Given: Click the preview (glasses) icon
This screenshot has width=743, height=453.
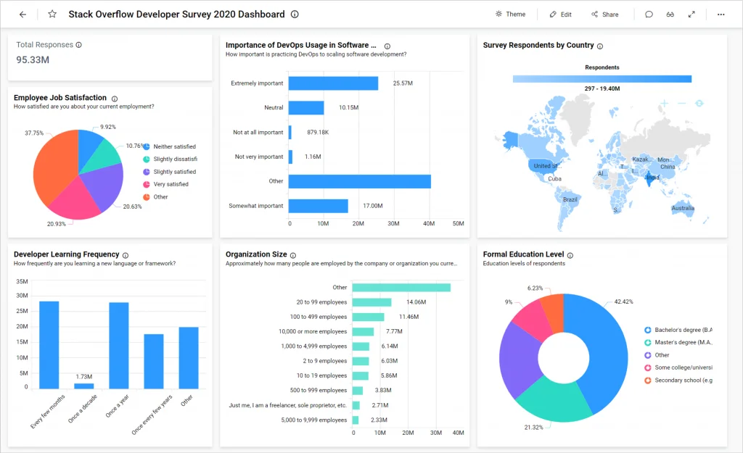Looking at the screenshot, I should coord(670,14).
